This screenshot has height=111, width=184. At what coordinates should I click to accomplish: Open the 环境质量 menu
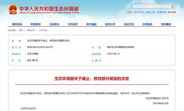[x=36, y=24]
